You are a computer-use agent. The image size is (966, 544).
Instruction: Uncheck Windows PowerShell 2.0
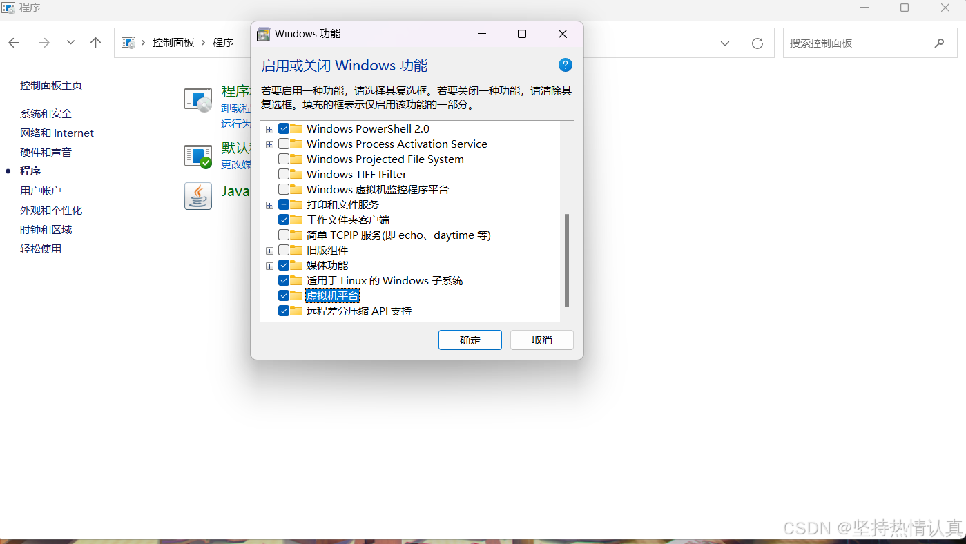click(284, 128)
